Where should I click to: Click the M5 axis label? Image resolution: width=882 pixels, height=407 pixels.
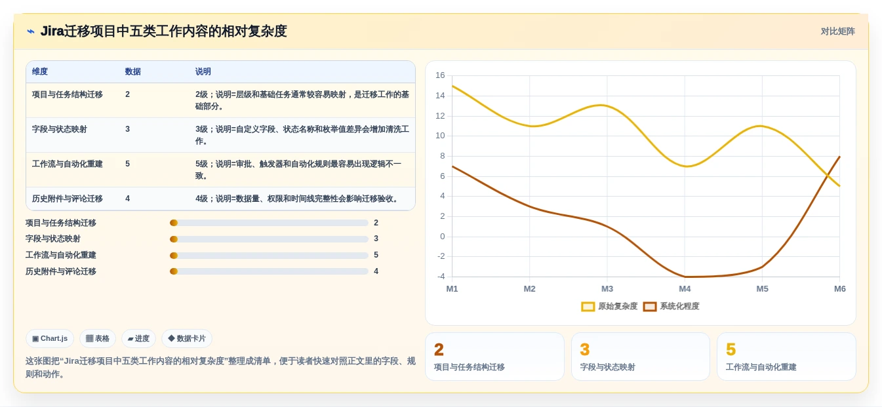tap(762, 289)
